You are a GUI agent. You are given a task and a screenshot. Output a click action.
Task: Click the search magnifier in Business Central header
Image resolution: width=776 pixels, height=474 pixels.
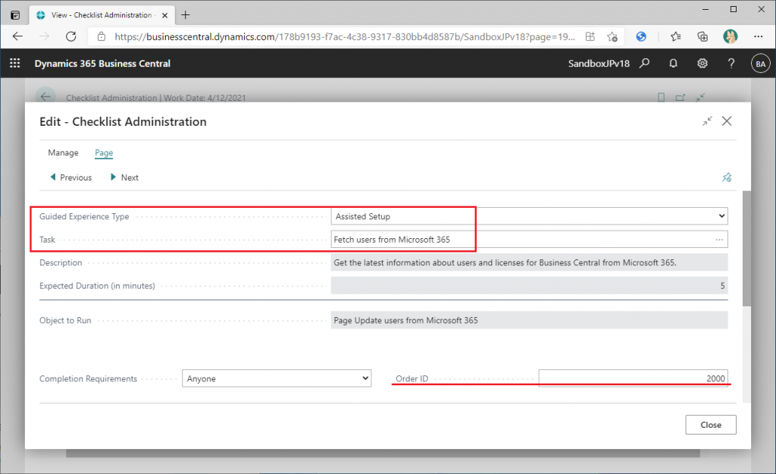[644, 64]
